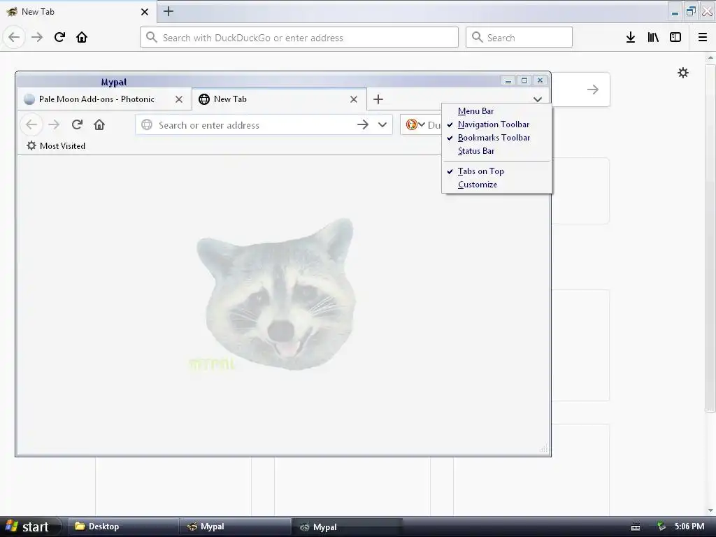
Task: Expand Mypal address bar history dropdown
Action: (382, 124)
